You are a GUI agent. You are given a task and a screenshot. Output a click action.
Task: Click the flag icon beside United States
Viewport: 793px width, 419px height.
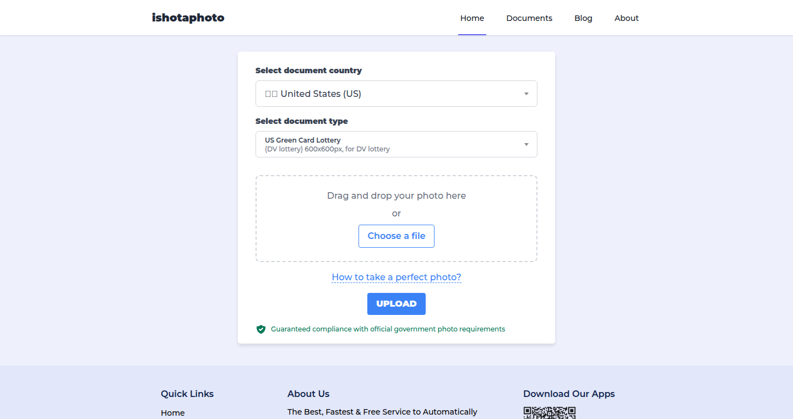[x=271, y=94]
